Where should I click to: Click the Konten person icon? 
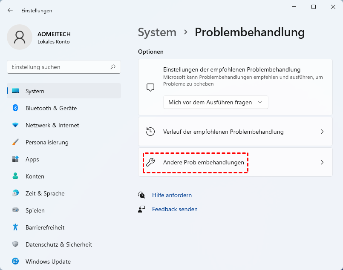click(15, 176)
